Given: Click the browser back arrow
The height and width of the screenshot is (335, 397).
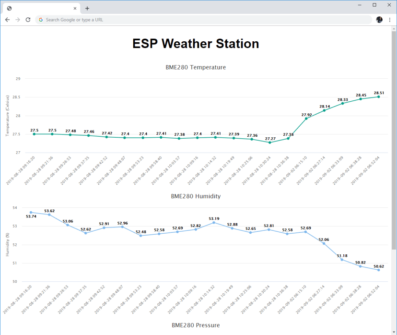Looking at the screenshot, I should [7, 20].
